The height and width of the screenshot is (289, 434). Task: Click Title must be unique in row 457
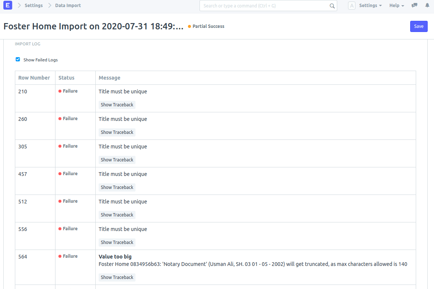tap(122, 174)
